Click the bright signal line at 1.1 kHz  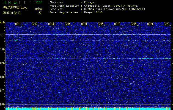tap(88, 35)
